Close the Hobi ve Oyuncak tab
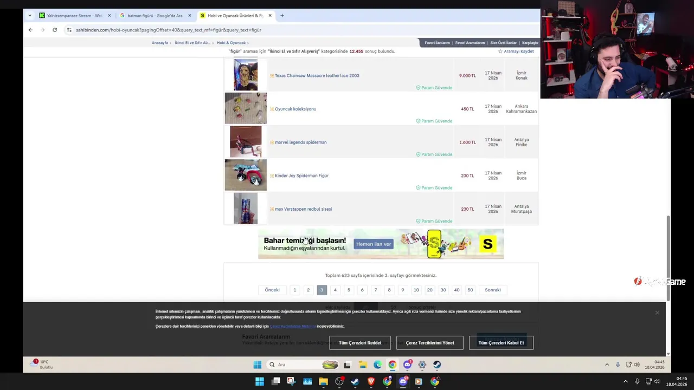694x390 pixels. point(270,16)
